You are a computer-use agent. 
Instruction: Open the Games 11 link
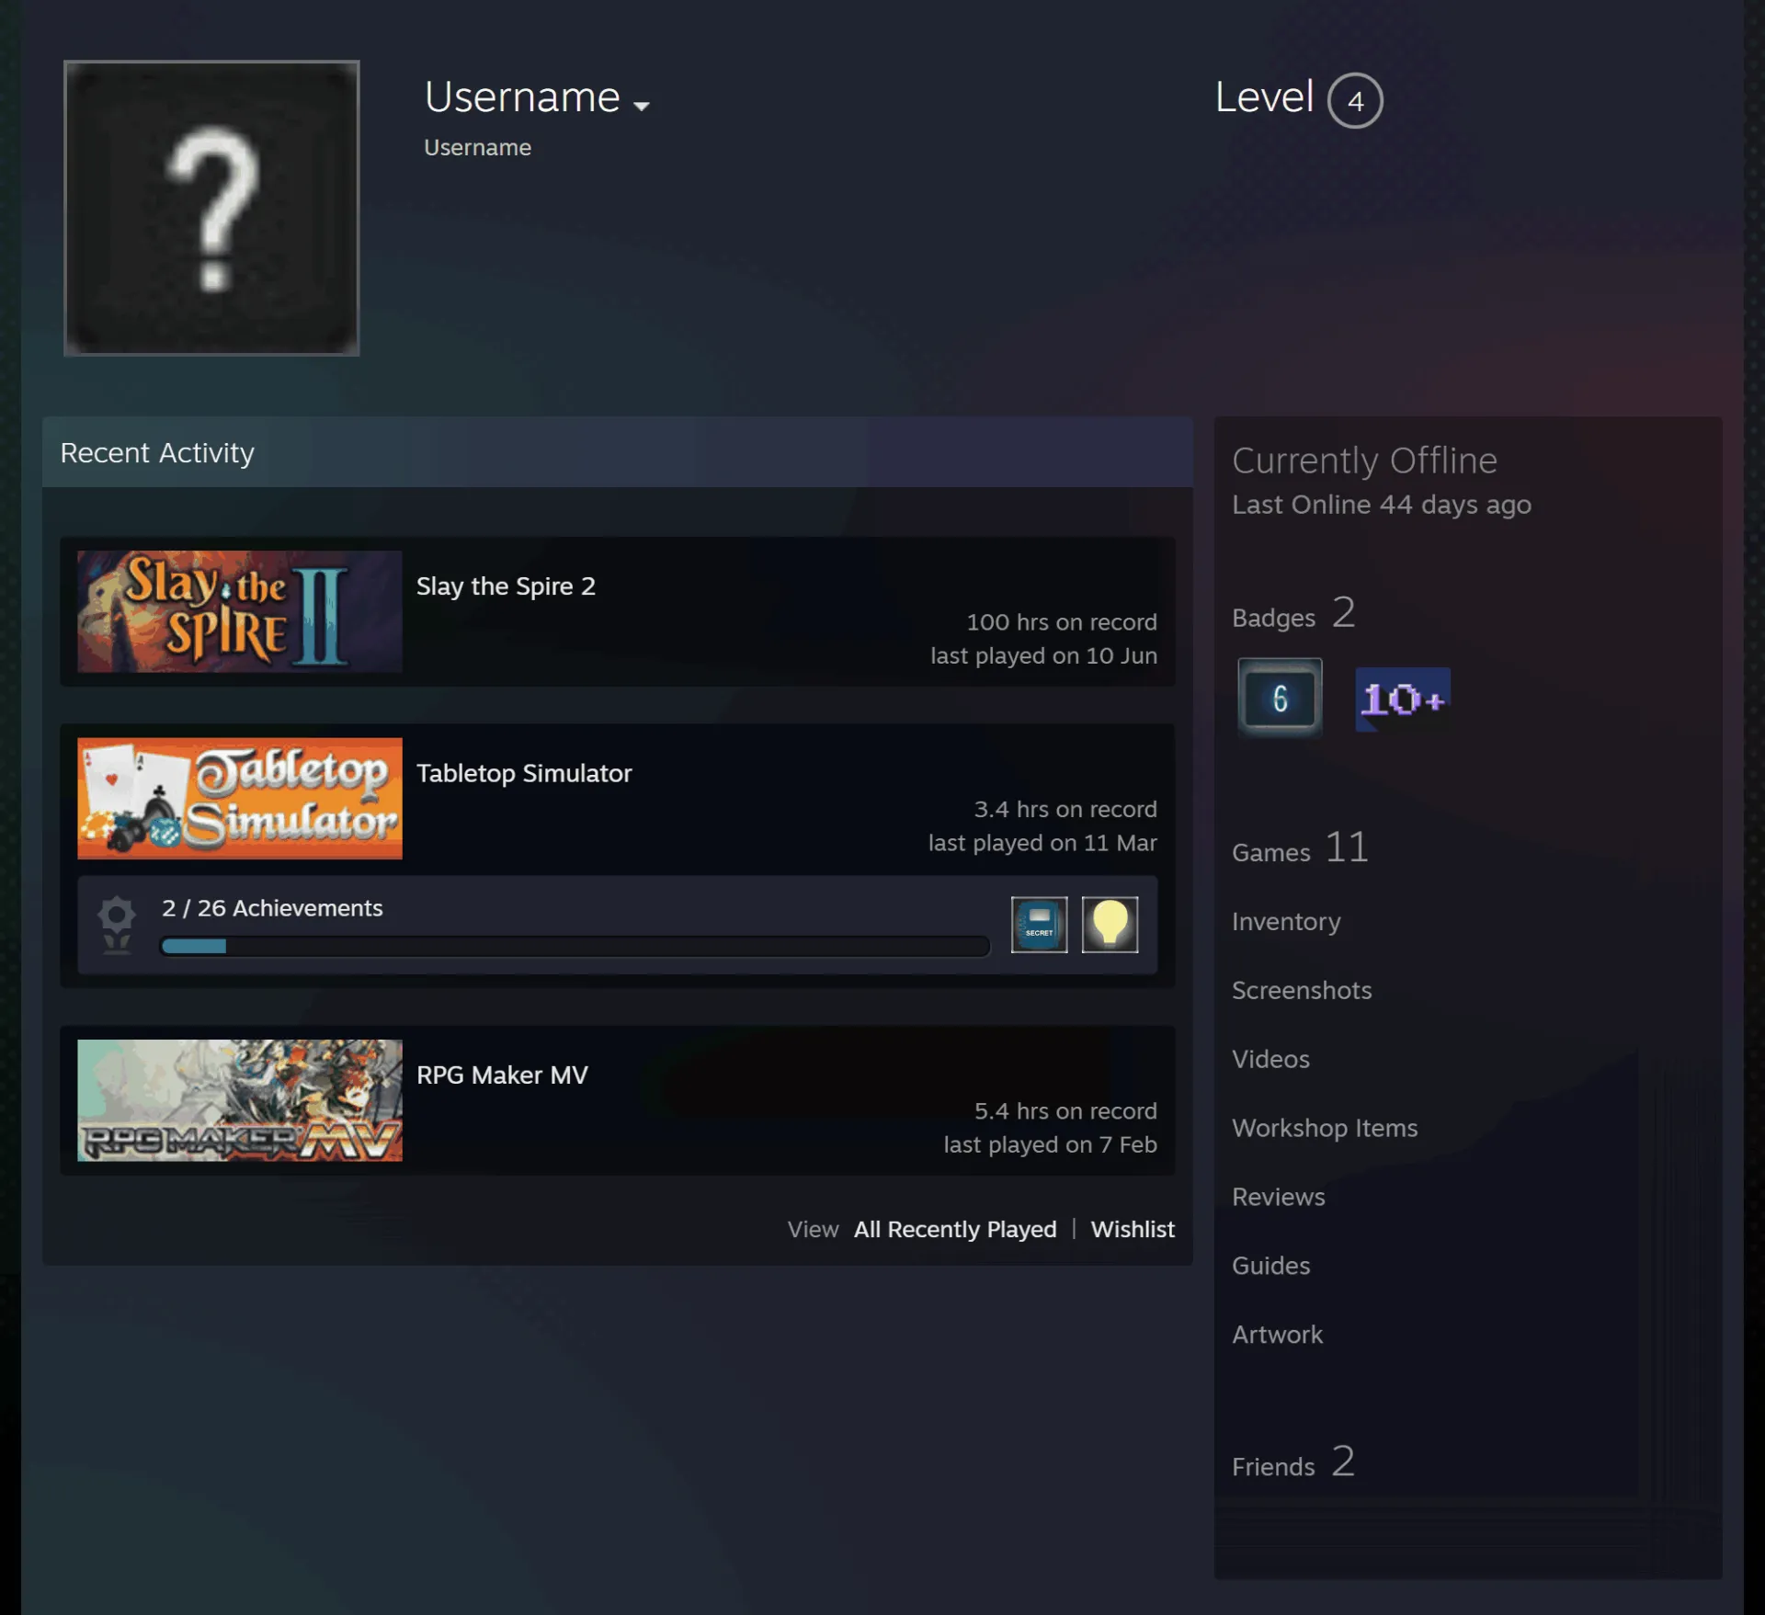click(1300, 848)
